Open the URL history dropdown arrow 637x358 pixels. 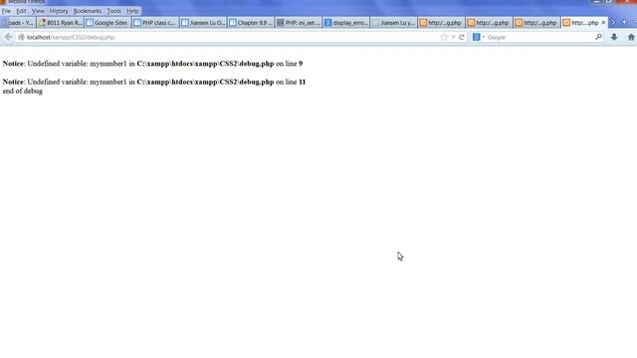point(454,37)
